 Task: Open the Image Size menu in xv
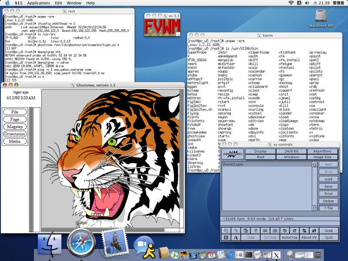pos(322,157)
